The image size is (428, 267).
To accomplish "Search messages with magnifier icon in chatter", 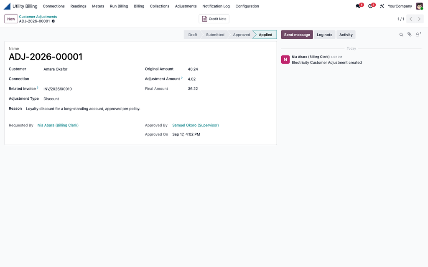I will (401, 35).
